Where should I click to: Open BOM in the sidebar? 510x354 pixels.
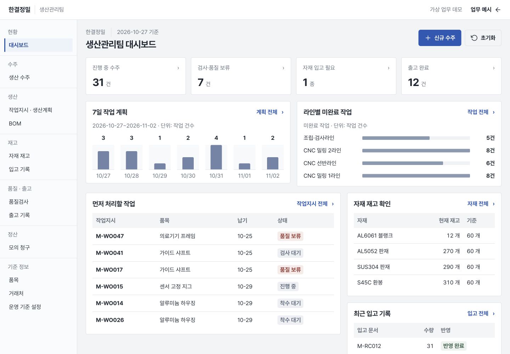coord(38,124)
